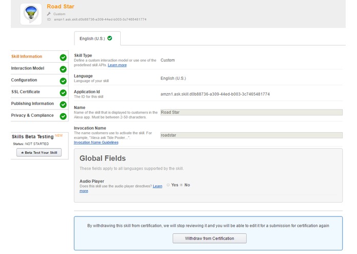This screenshot has width=357, height=254.
Task: Select the Yes radio for Audio Player
Action: click(168, 185)
